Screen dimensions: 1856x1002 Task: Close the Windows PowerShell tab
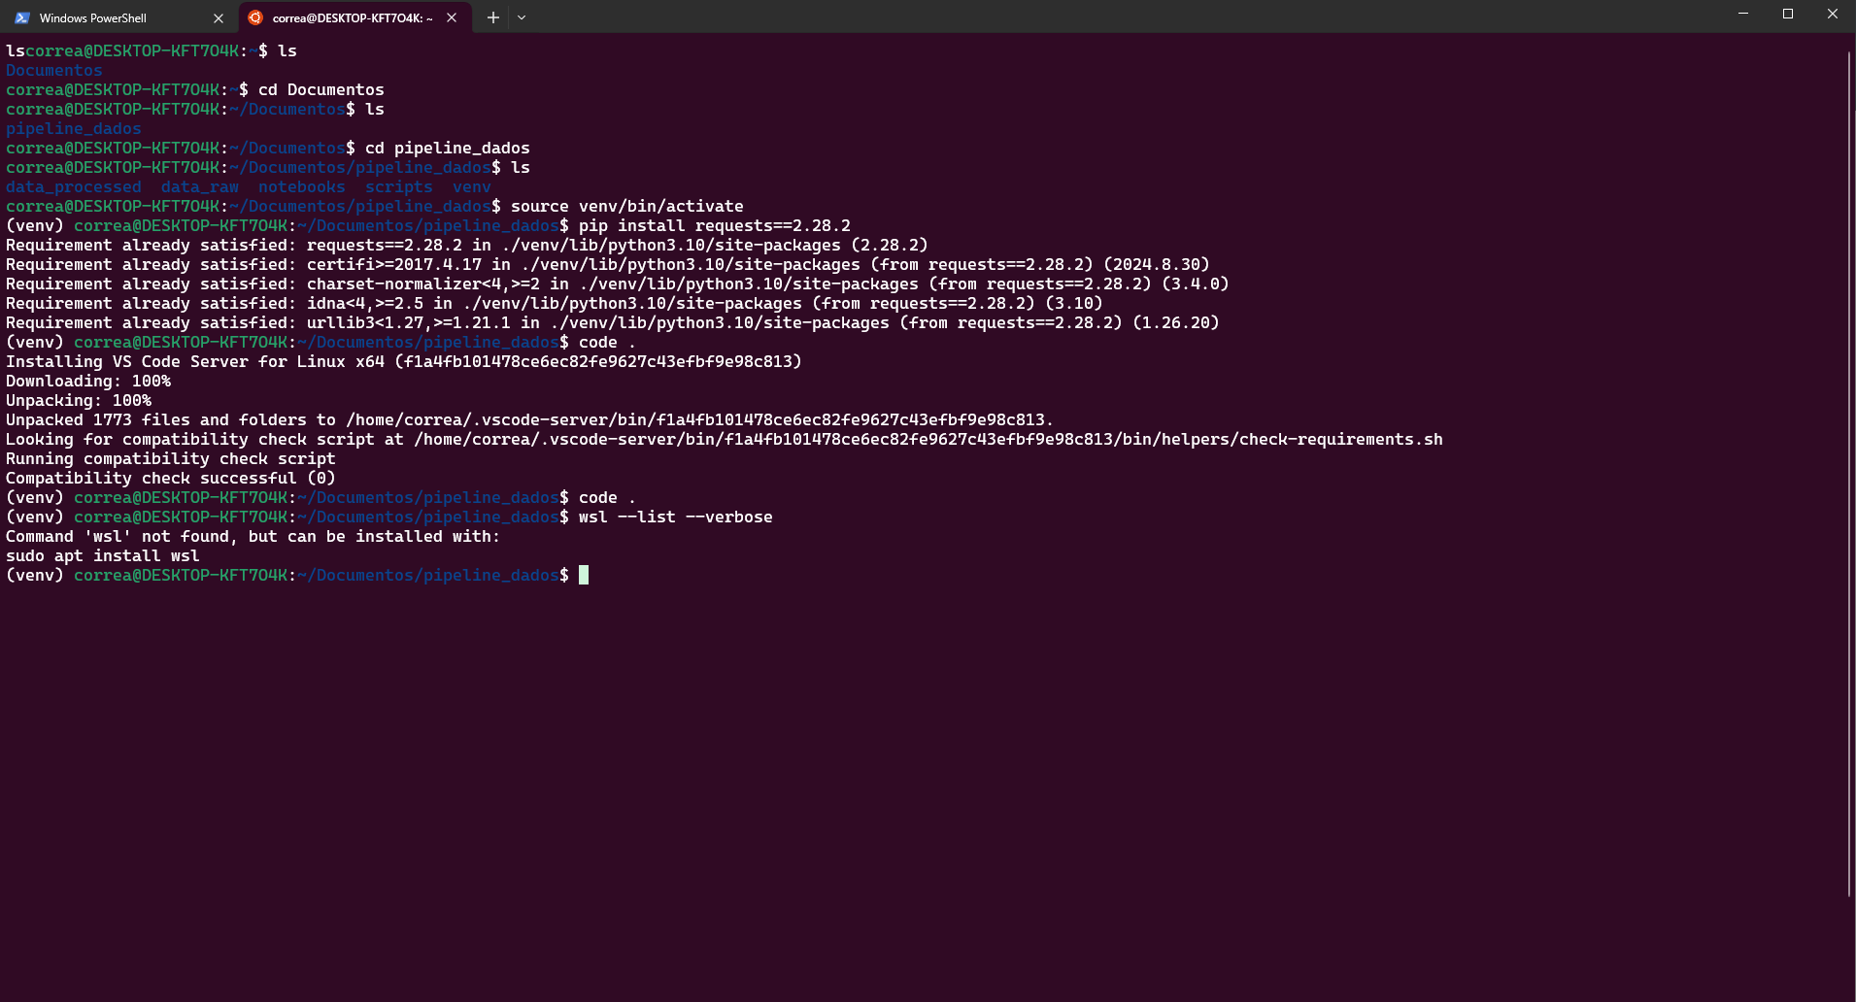click(x=219, y=18)
